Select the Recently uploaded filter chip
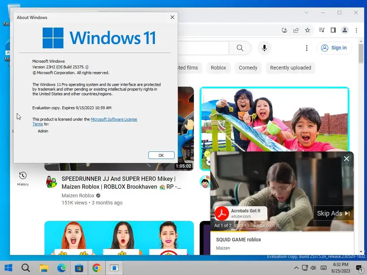Viewport: 367px width, 275px height. 290,68
